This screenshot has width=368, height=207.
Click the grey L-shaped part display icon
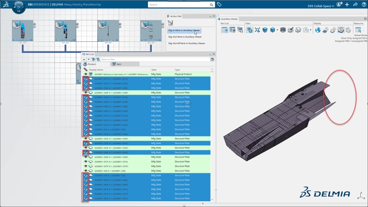(x=348, y=30)
